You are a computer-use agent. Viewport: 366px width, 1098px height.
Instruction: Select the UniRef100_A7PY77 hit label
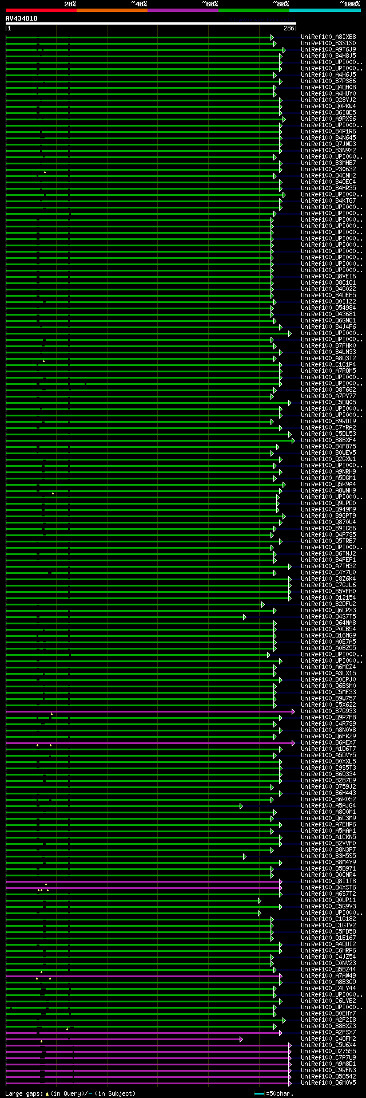[328, 396]
